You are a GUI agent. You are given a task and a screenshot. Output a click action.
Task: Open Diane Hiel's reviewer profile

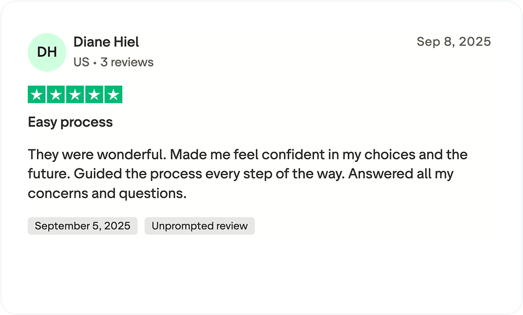click(106, 42)
